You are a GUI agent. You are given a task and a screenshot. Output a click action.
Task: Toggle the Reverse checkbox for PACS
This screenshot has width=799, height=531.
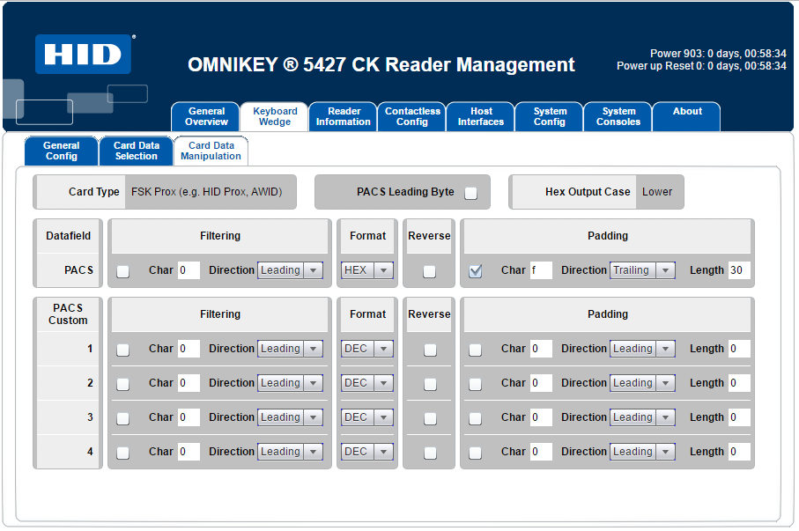point(430,271)
